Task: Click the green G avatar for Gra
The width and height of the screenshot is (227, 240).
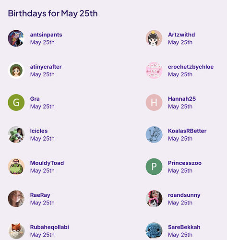Action: click(x=16, y=102)
